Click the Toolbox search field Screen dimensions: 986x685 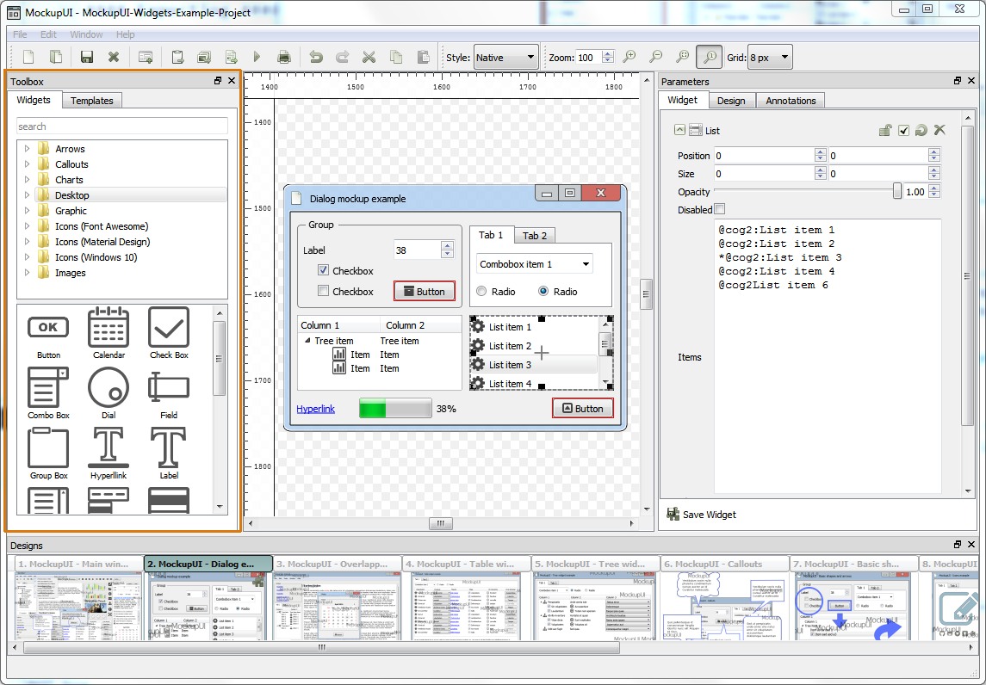coord(122,127)
